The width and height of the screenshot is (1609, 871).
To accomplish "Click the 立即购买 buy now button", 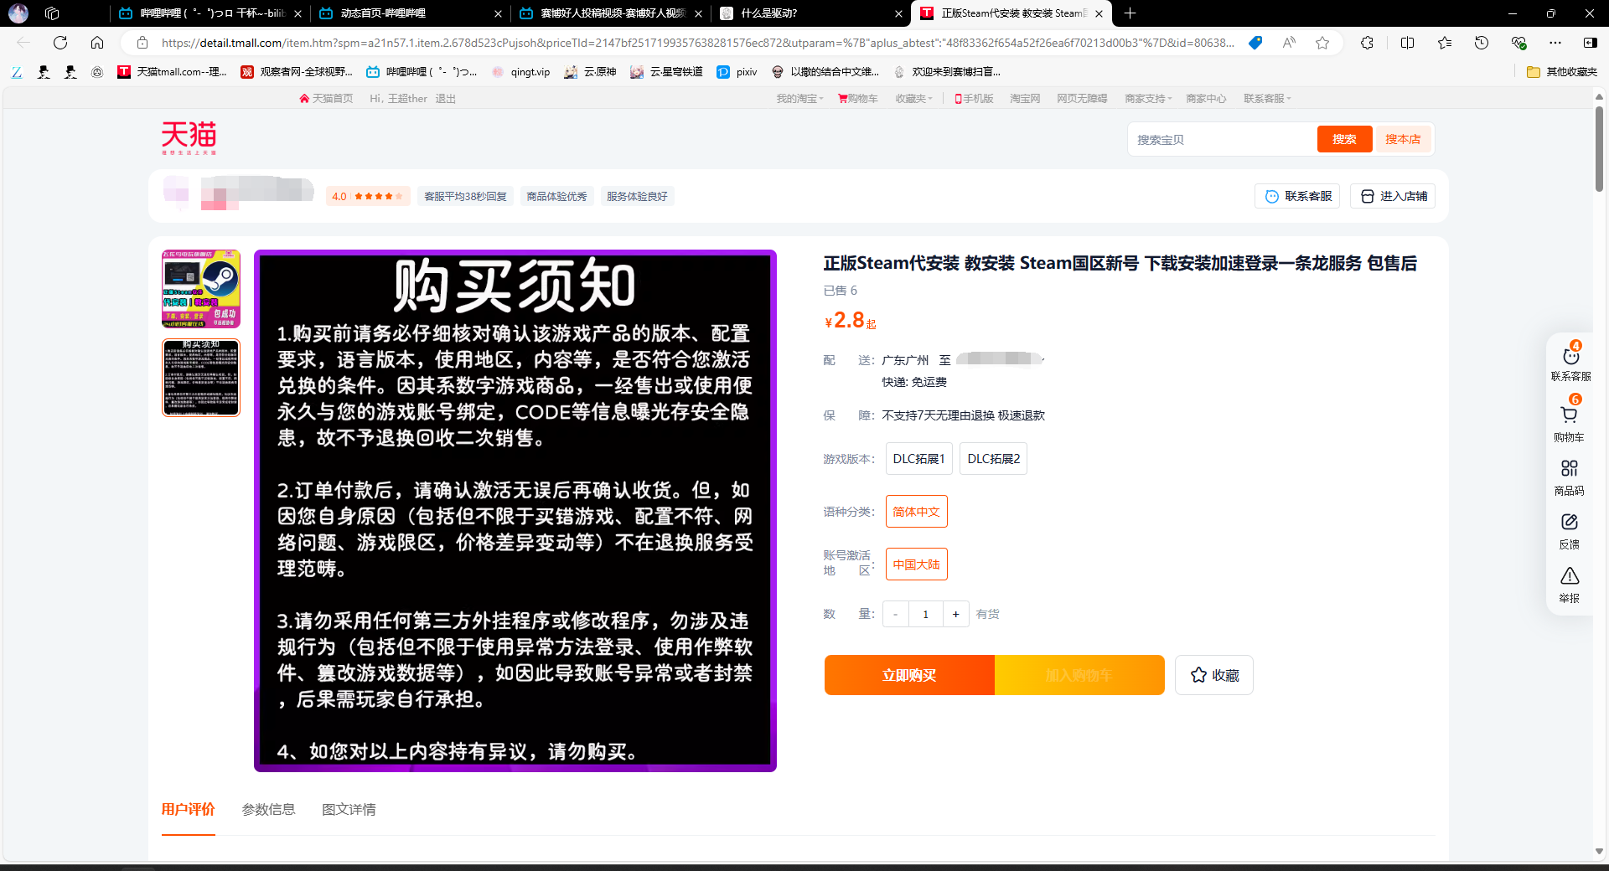I will point(909,675).
